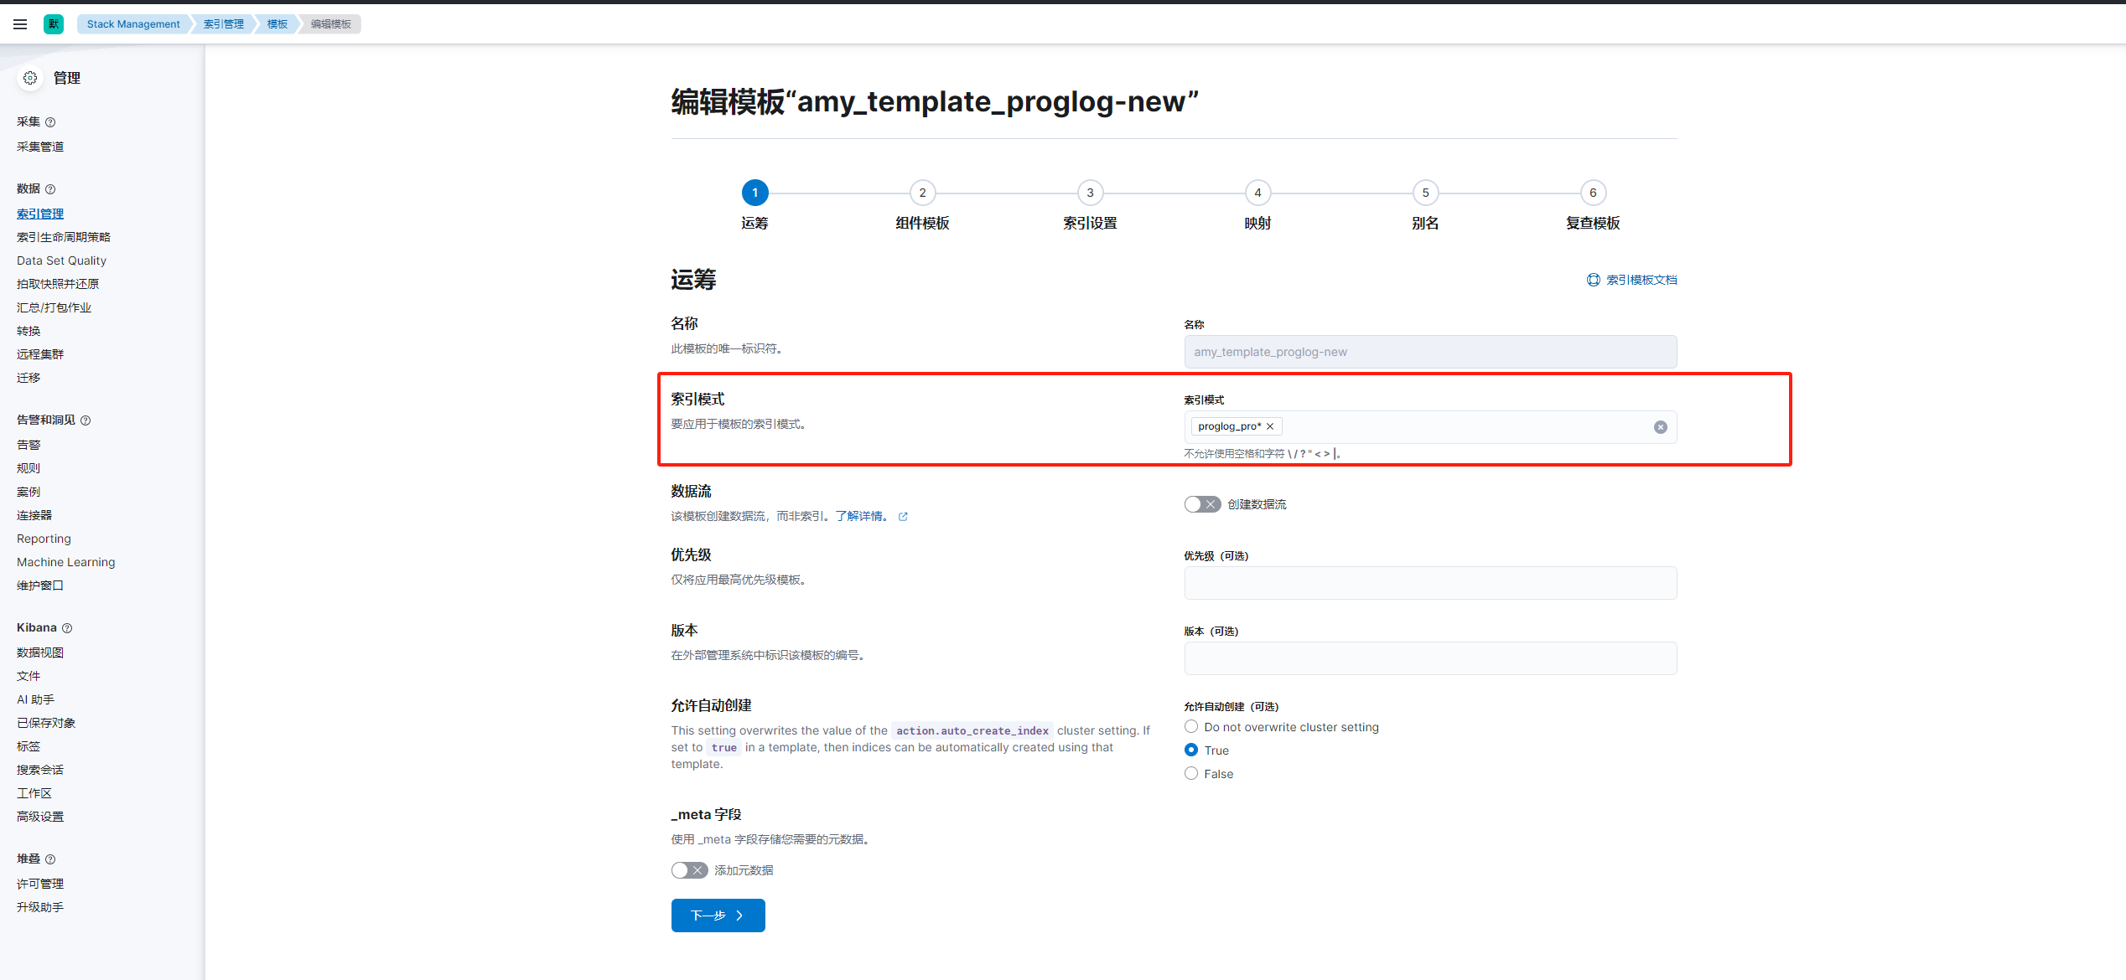Open 索引管理 in sidebar

click(40, 214)
